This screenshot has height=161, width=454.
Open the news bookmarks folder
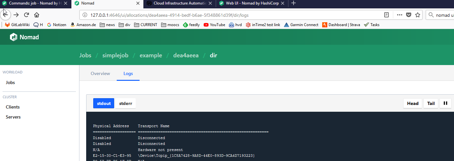107,25
